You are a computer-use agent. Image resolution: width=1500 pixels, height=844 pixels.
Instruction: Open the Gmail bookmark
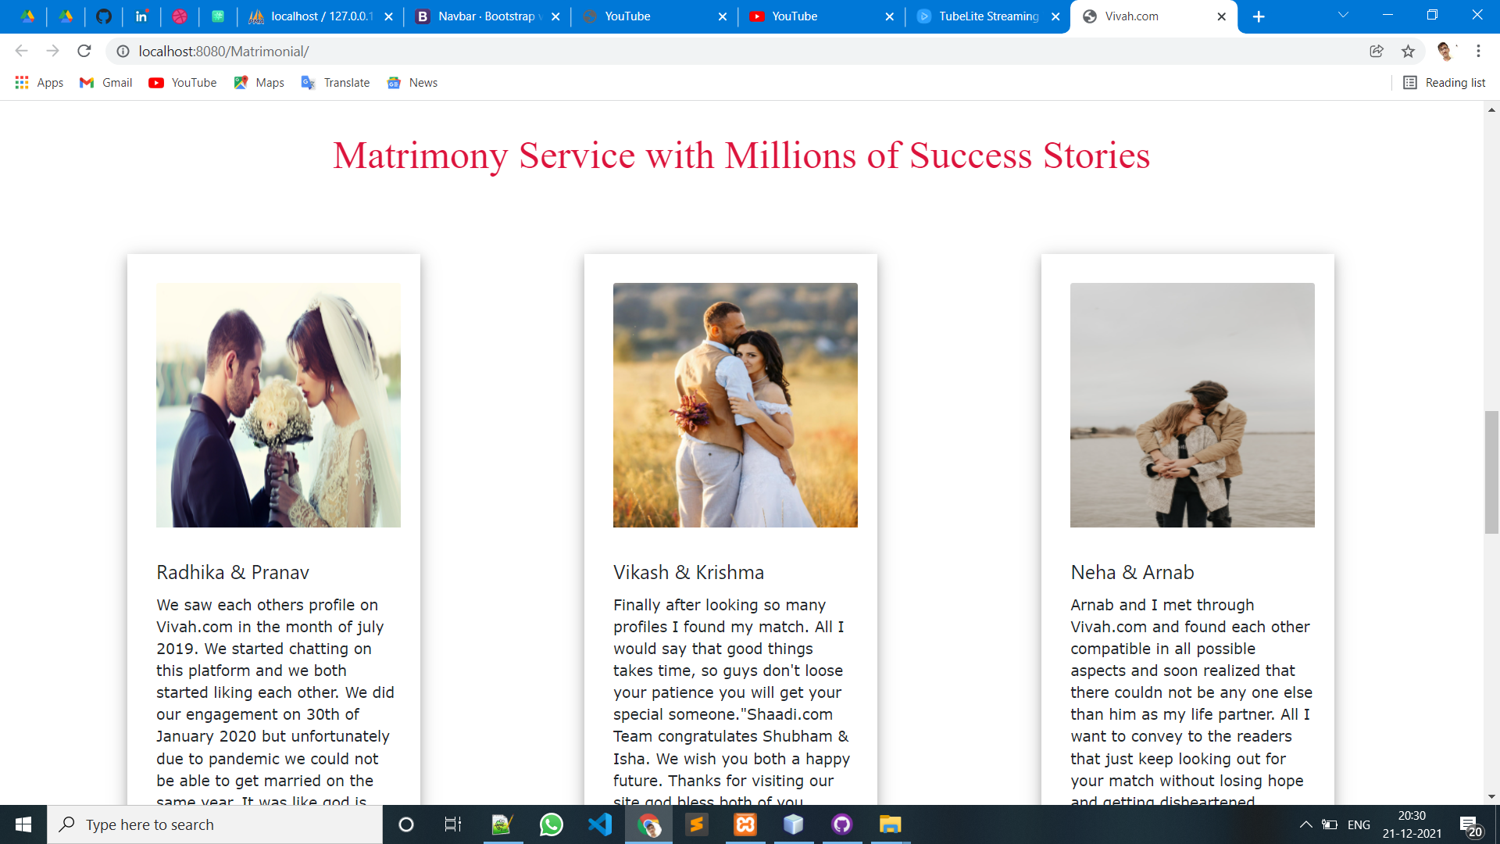click(106, 83)
